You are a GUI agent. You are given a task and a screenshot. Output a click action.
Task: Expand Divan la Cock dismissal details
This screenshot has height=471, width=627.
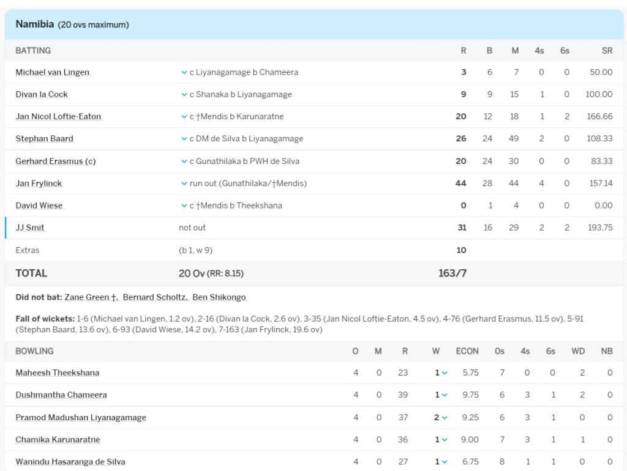click(184, 94)
